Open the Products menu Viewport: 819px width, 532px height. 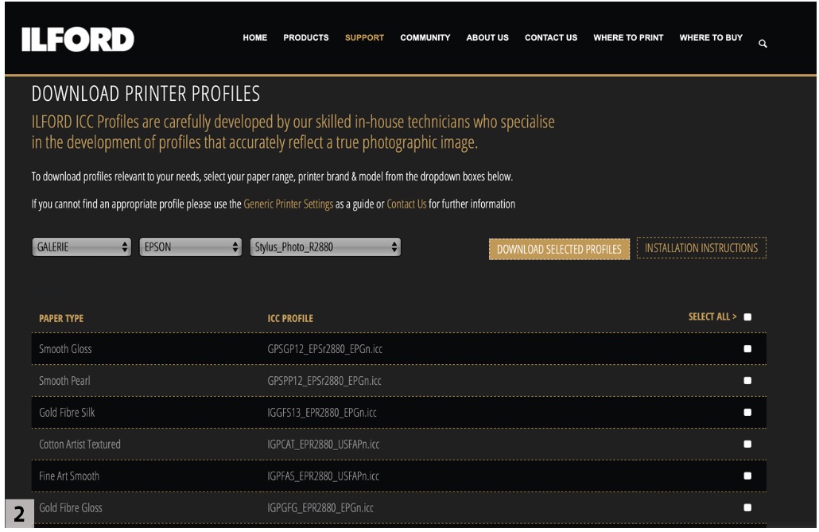(306, 37)
